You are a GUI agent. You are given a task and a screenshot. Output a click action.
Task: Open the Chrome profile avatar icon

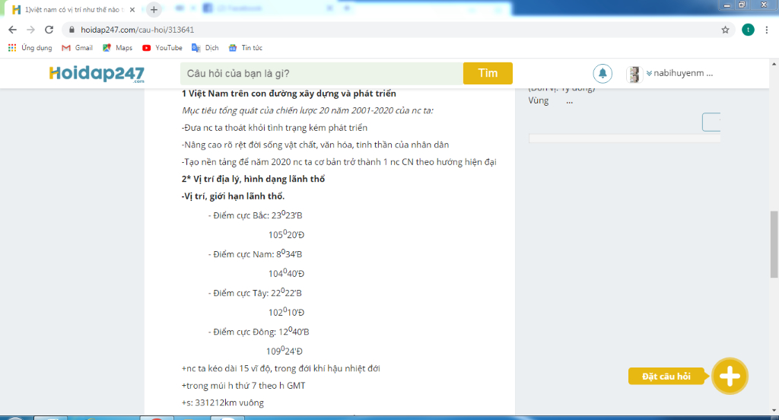749,30
